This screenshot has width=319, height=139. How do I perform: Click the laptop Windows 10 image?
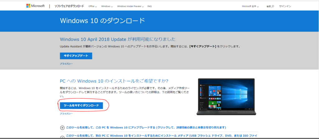click(x=226, y=97)
